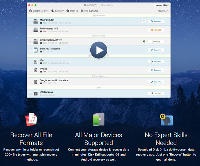This screenshot has height=166, width=200.
Task: Click Rebuild for Rediscovered HFS
Action: [x=156, y=30]
